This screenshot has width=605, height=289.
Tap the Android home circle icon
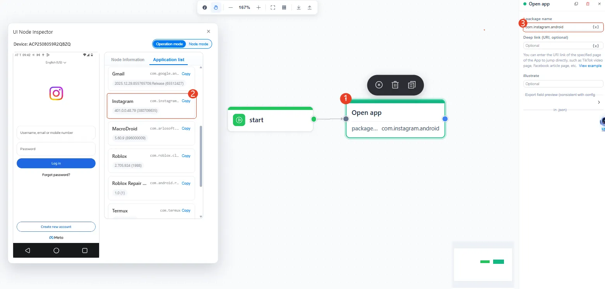[x=56, y=250]
